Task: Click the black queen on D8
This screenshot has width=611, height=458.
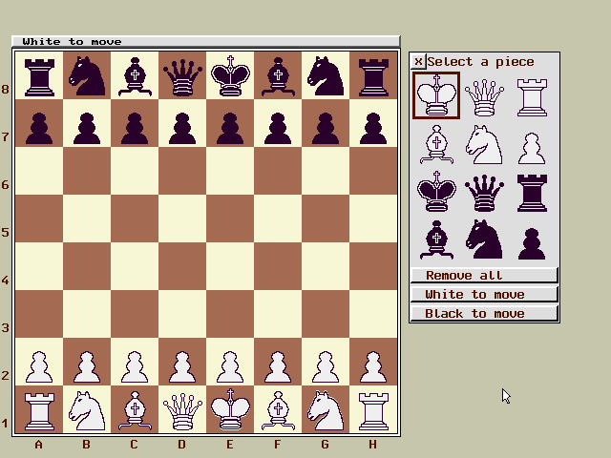Action: point(182,75)
